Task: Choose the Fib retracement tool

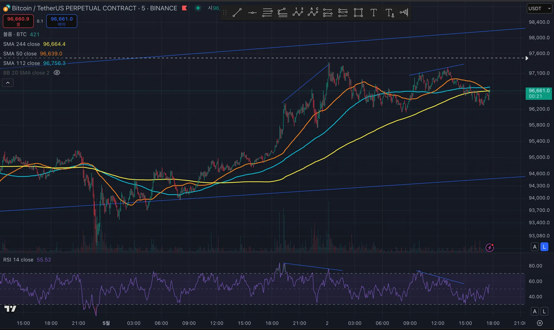Action: click(x=267, y=13)
